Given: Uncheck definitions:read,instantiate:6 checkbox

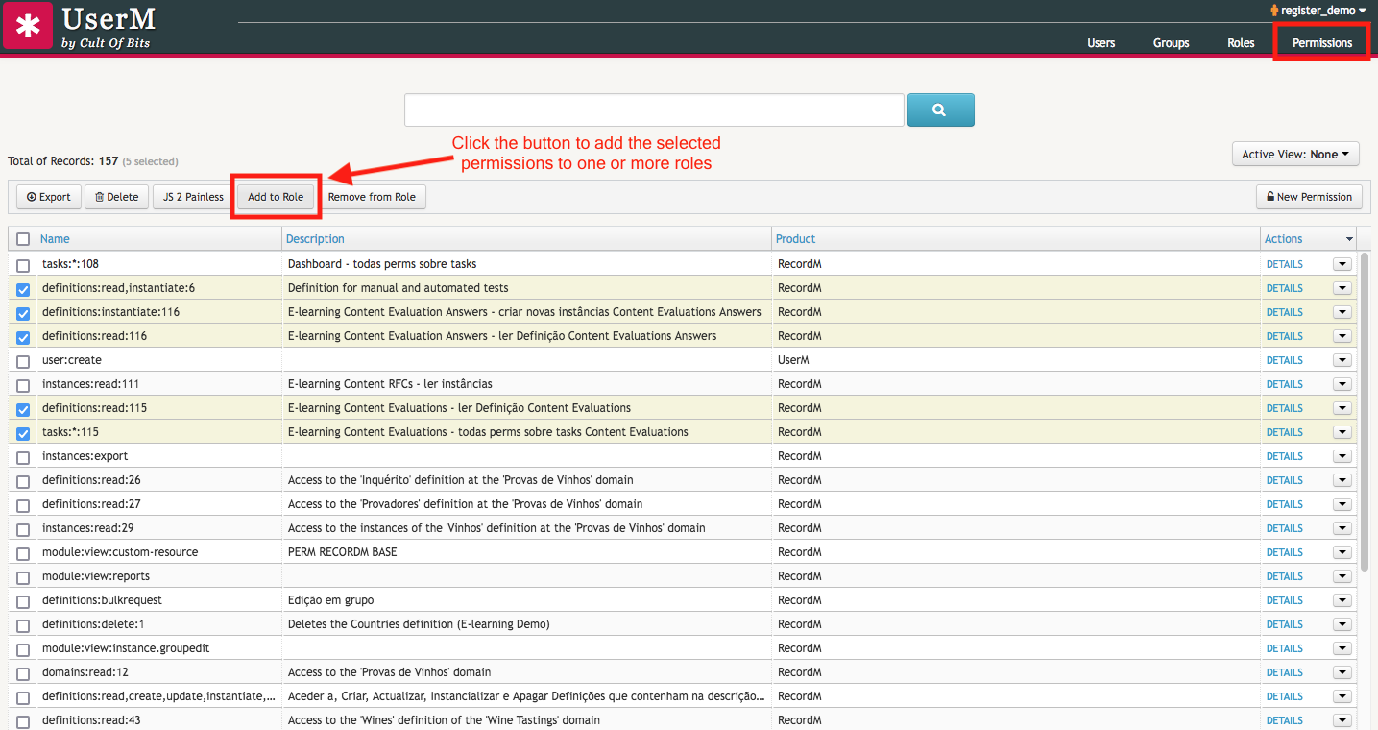Looking at the screenshot, I should [x=23, y=289].
